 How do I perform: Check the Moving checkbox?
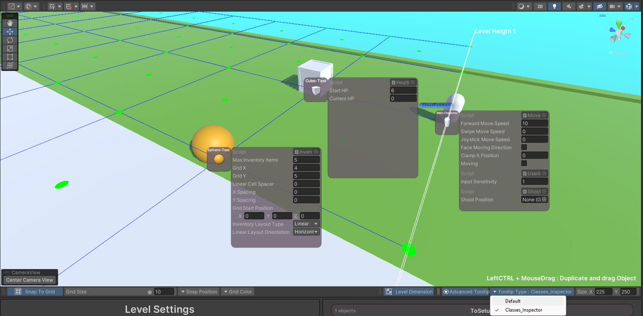[x=524, y=163]
